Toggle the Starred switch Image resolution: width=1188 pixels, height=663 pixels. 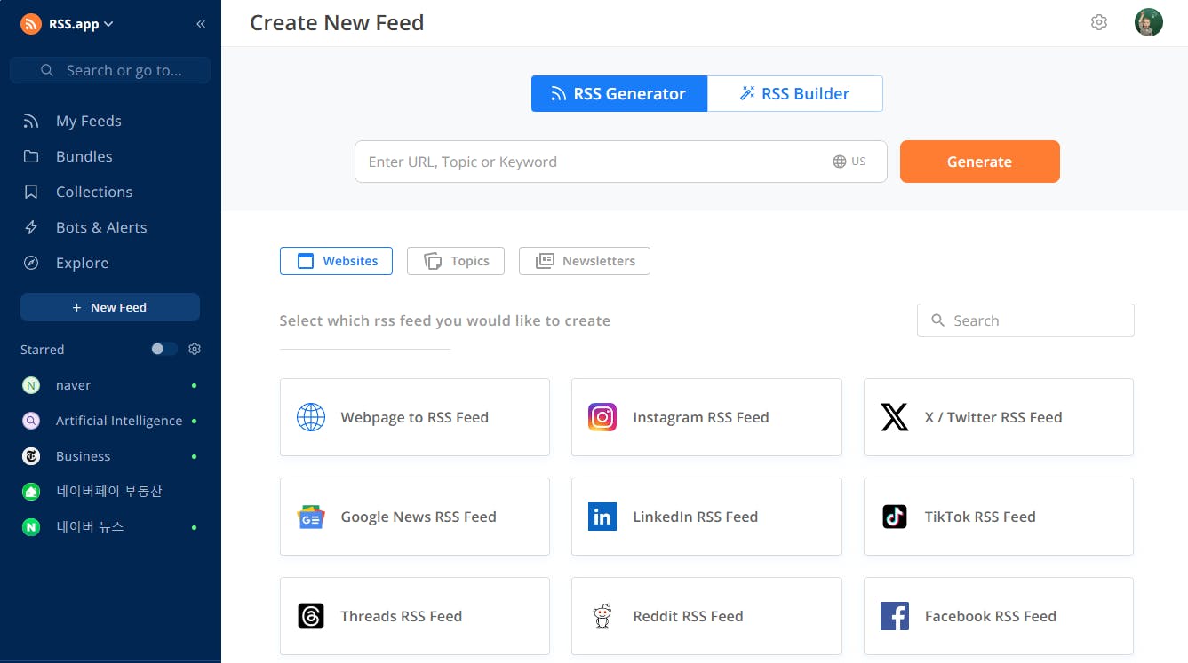coord(163,350)
